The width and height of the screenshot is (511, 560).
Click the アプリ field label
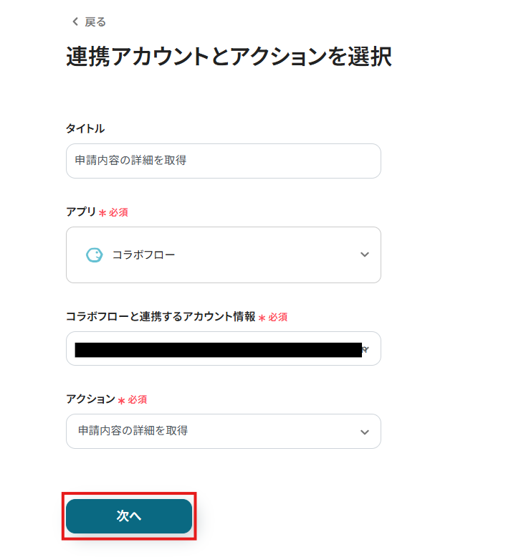(81, 212)
